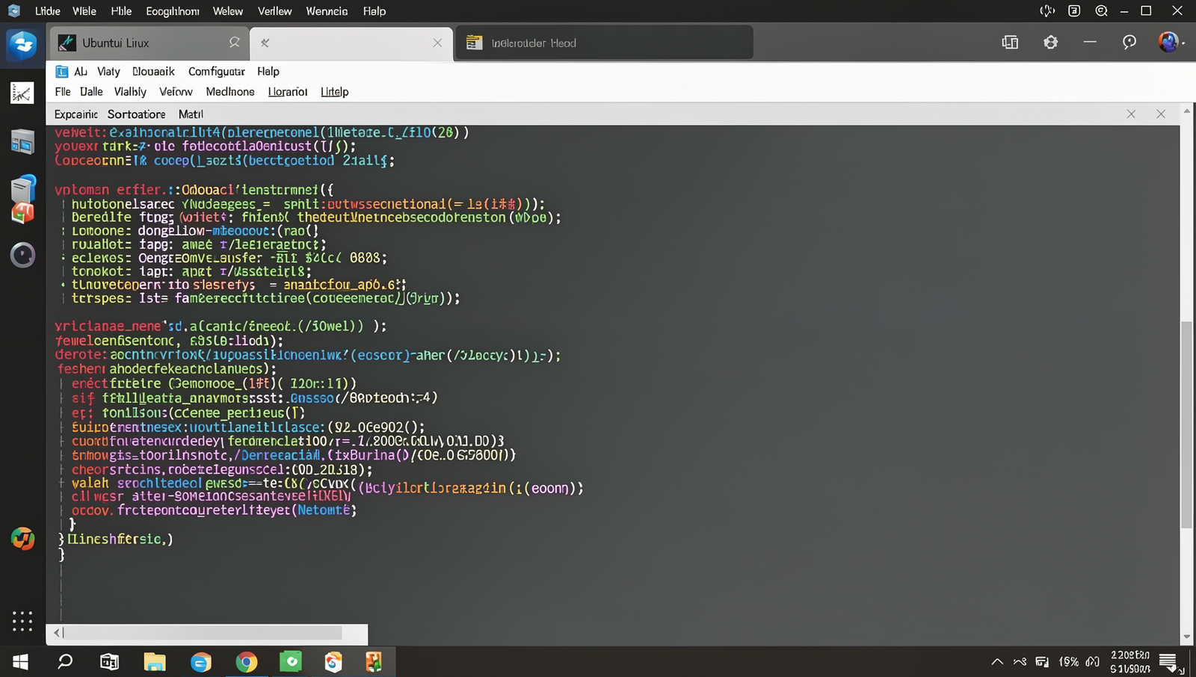The image size is (1196, 677).
Task: Click the horizontal scrollbar left arrow
Action: [x=58, y=634]
